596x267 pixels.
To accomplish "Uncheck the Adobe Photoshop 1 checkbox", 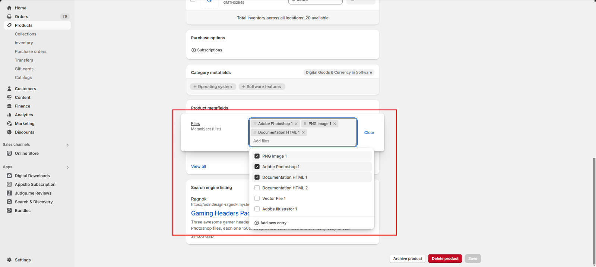I will pos(257,167).
